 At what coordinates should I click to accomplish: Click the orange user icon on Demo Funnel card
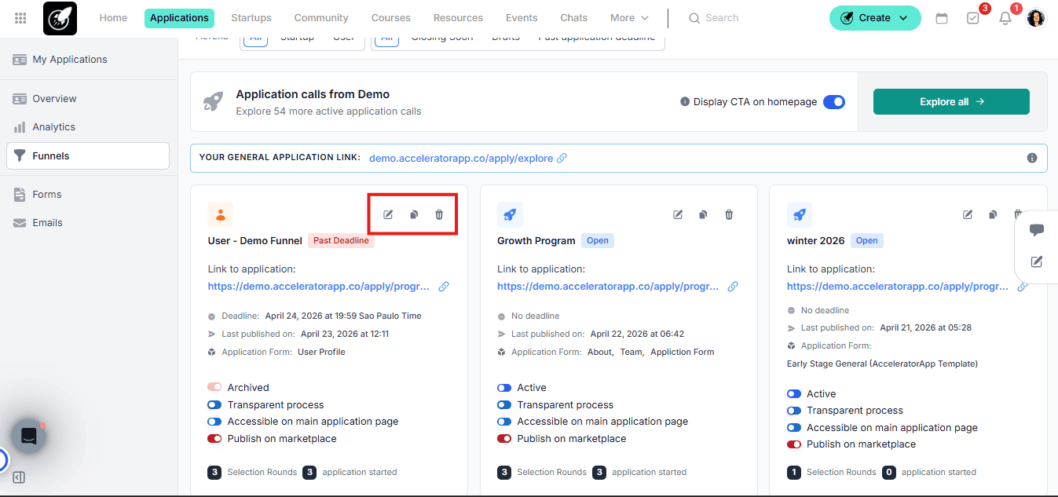click(x=221, y=214)
